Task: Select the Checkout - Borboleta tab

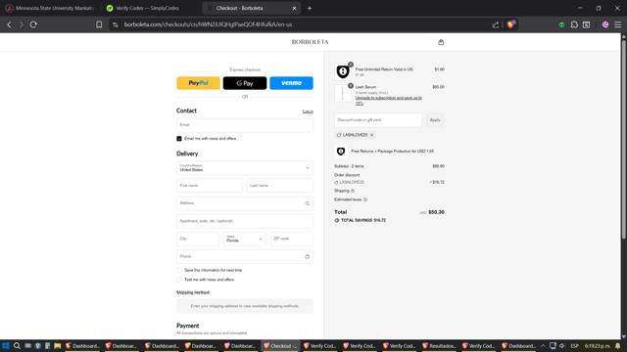Action: click(x=251, y=8)
